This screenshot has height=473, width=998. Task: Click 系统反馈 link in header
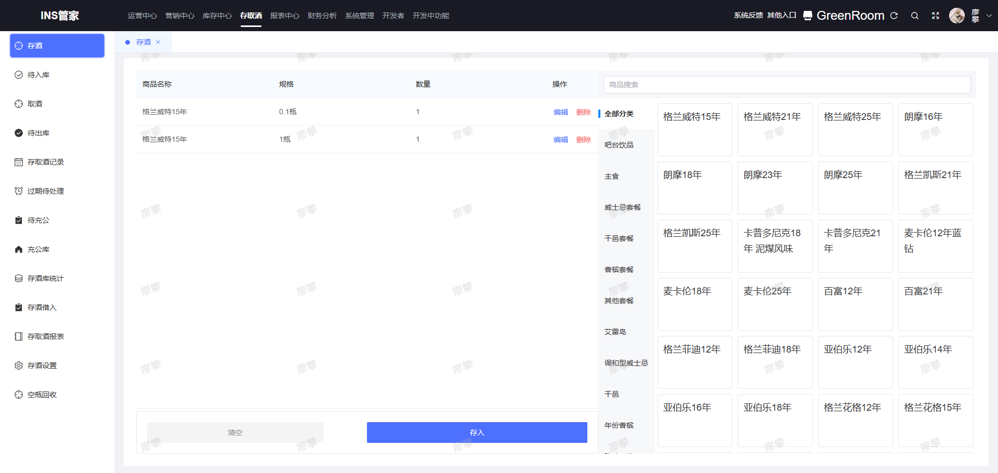coord(748,16)
